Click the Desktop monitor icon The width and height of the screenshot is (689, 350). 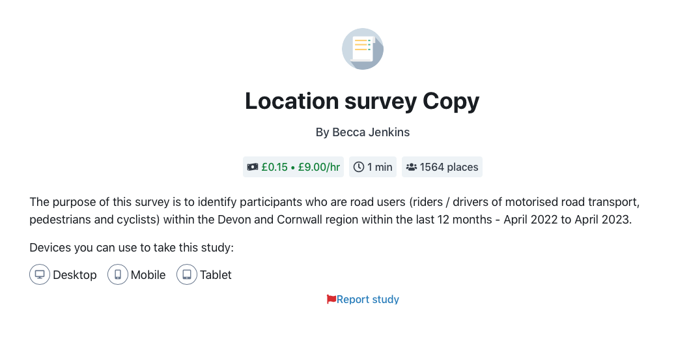(40, 274)
